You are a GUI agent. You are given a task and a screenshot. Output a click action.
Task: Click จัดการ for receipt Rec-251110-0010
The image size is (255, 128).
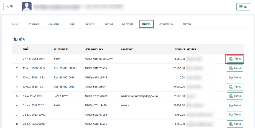coord(235,87)
